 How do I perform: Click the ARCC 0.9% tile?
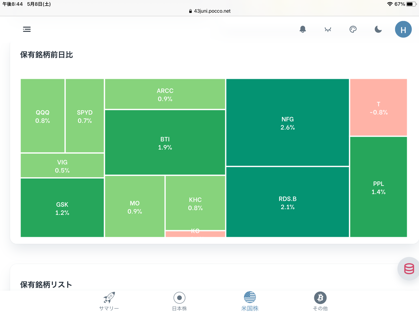pos(165,94)
